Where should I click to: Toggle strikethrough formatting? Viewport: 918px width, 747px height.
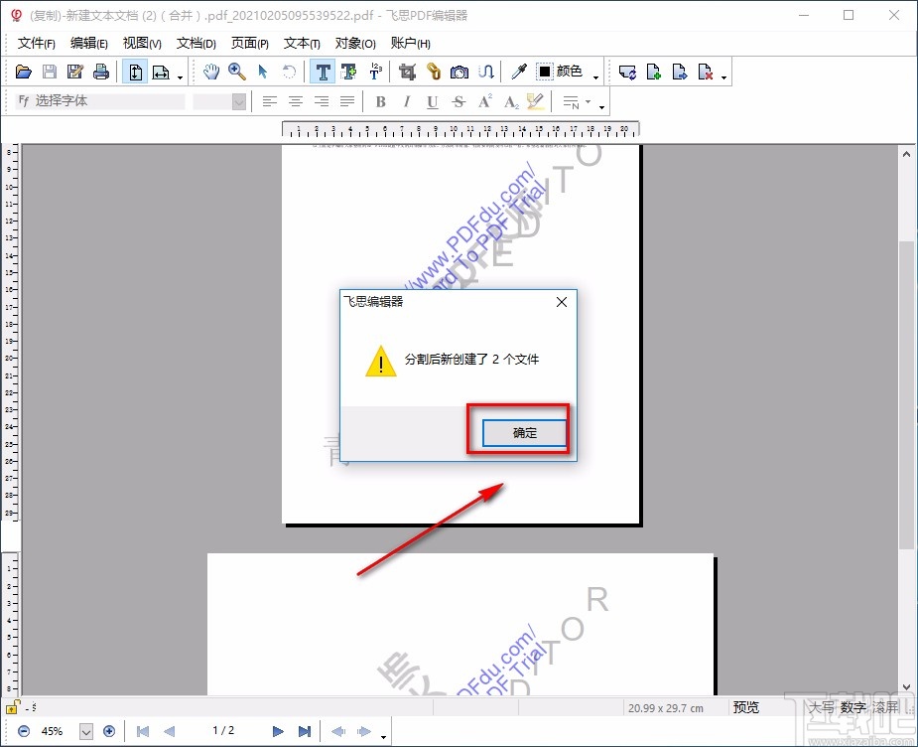459,102
